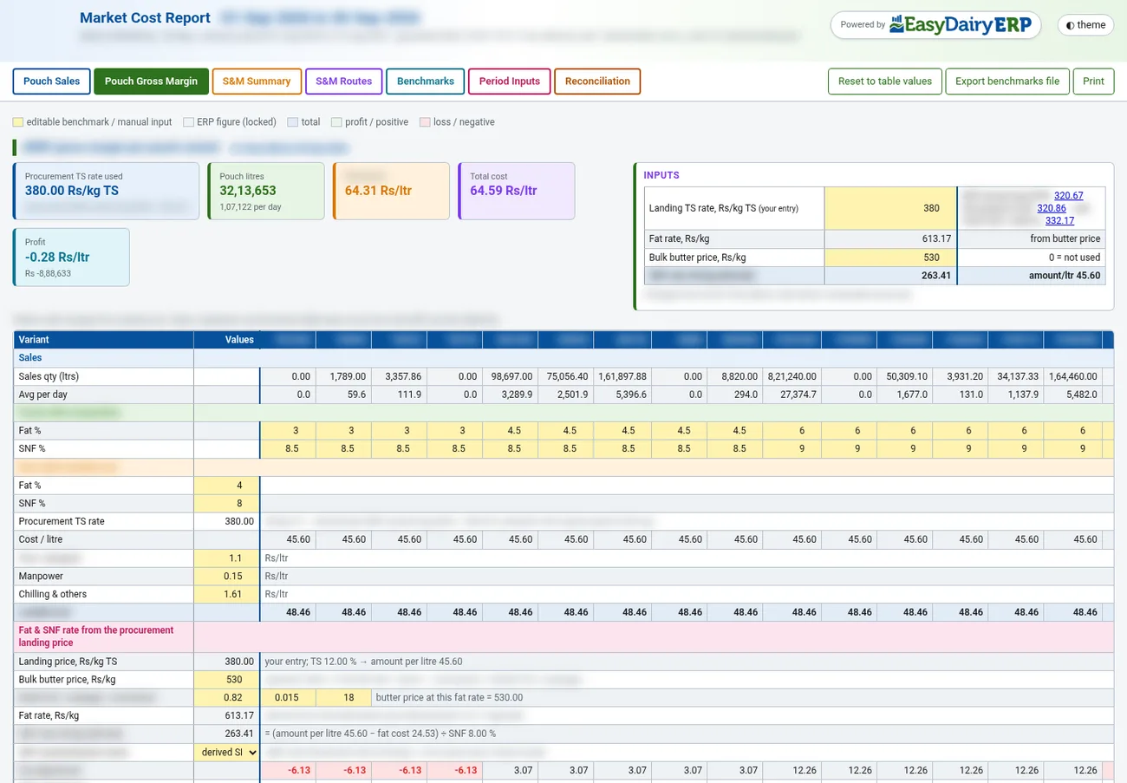
Task: Edit Bulk butter price field in INPUTS panel
Action: click(x=890, y=258)
